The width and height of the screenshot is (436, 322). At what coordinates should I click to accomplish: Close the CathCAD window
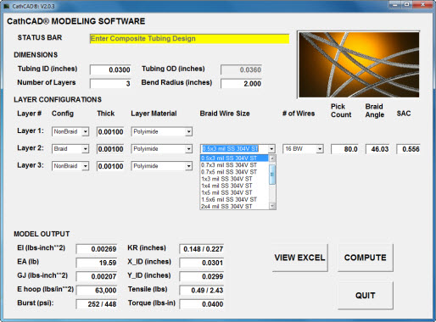pos(423,4)
